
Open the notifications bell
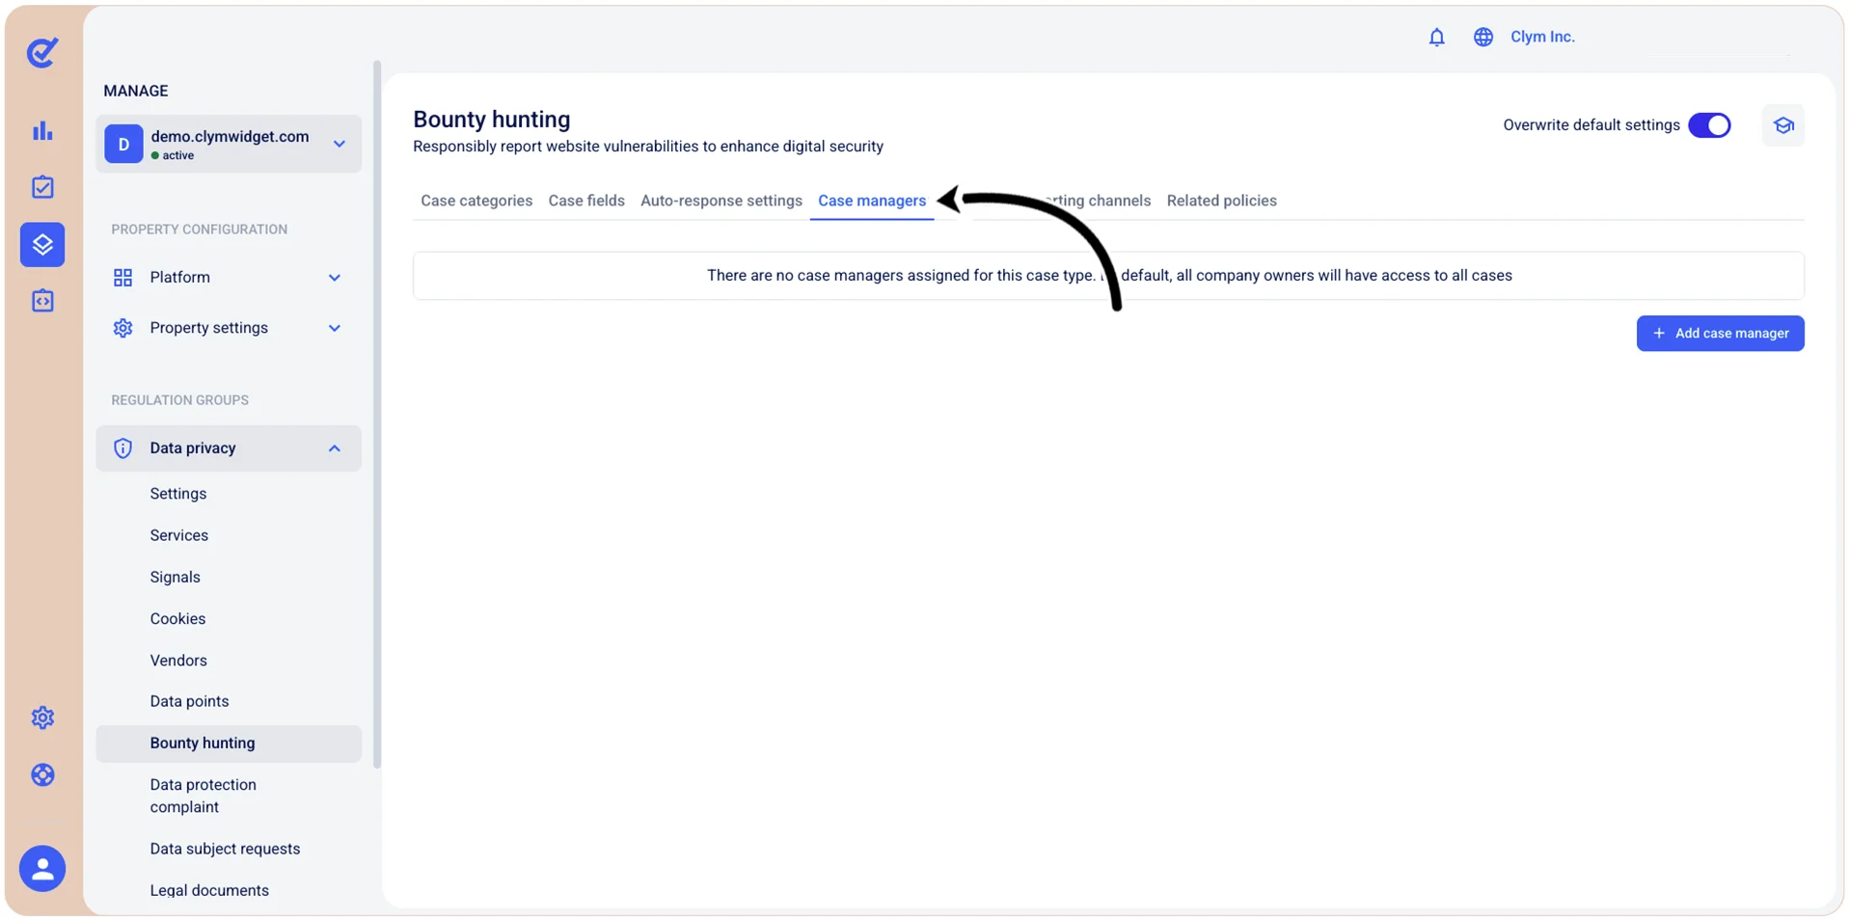[x=1436, y=37]
